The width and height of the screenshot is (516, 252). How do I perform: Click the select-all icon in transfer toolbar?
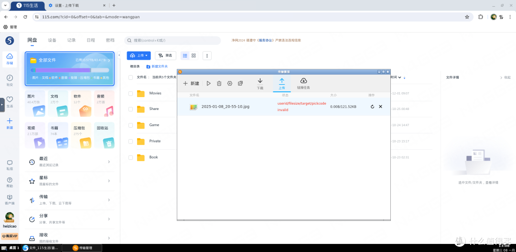240,83
